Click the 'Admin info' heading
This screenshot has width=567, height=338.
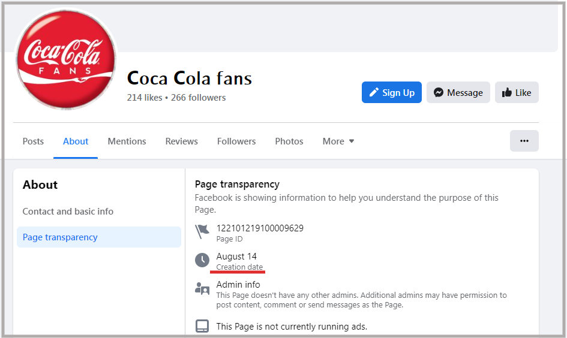238,285
